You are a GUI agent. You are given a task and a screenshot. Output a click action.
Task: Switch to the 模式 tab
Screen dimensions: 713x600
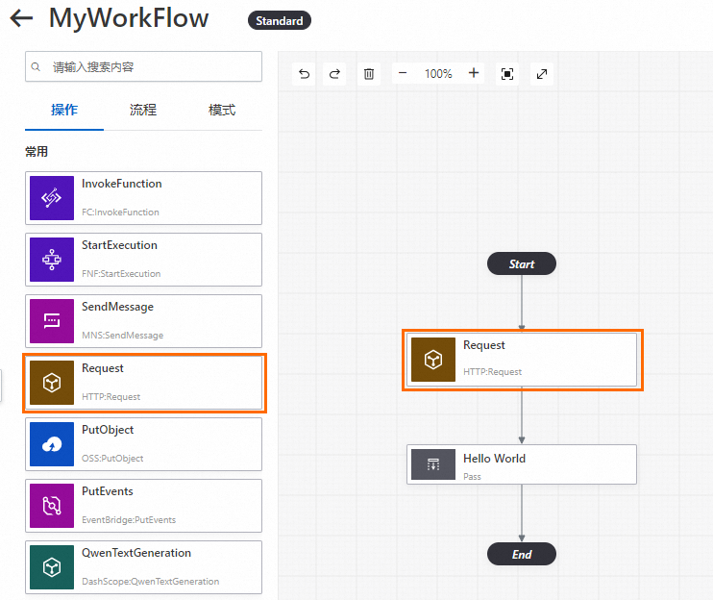(x=222, y=110)
